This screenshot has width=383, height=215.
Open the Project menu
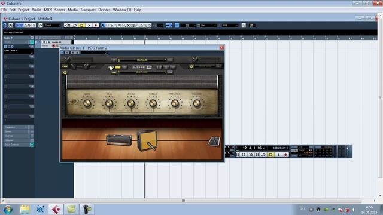click(23, 10)
